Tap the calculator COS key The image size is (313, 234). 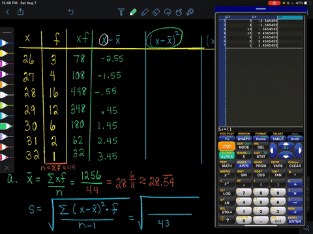tap(261, 175)
